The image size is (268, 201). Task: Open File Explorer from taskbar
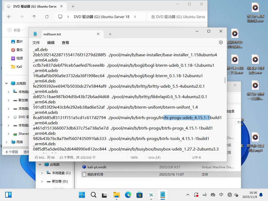point(116,195)
